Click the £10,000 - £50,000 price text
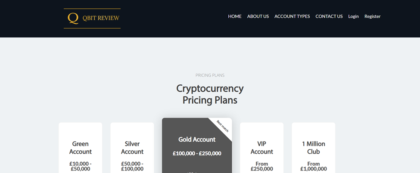420x173 pixels. 81,166
